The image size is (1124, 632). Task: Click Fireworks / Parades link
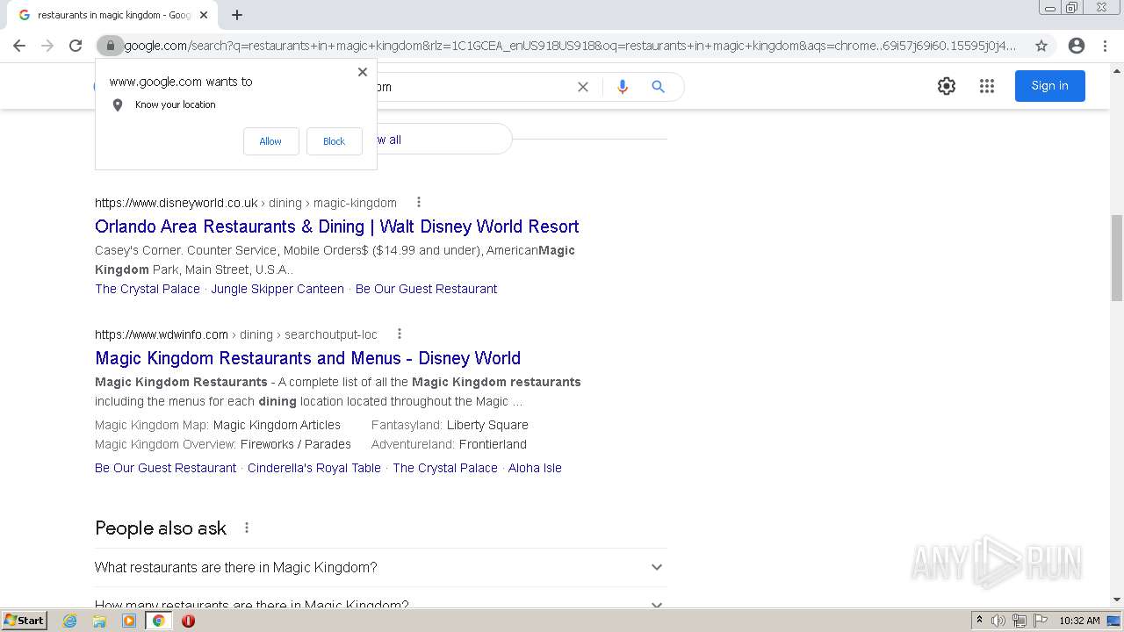[296, 444]
